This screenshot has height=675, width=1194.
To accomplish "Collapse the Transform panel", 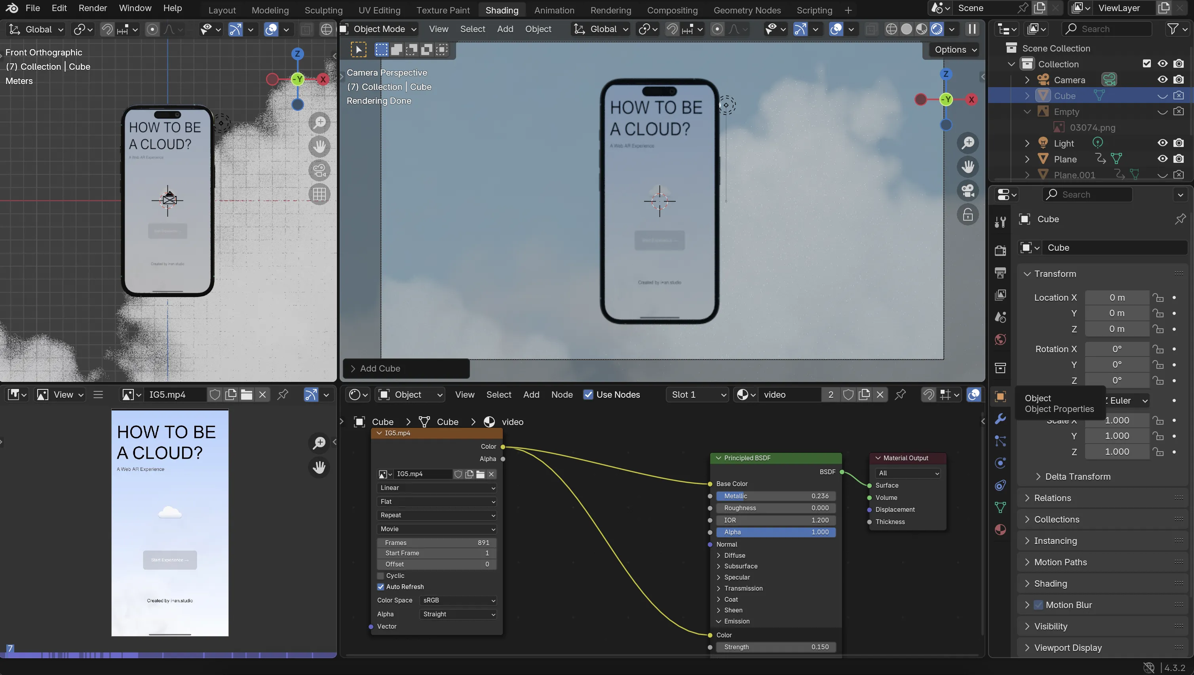I will 1050,273.
